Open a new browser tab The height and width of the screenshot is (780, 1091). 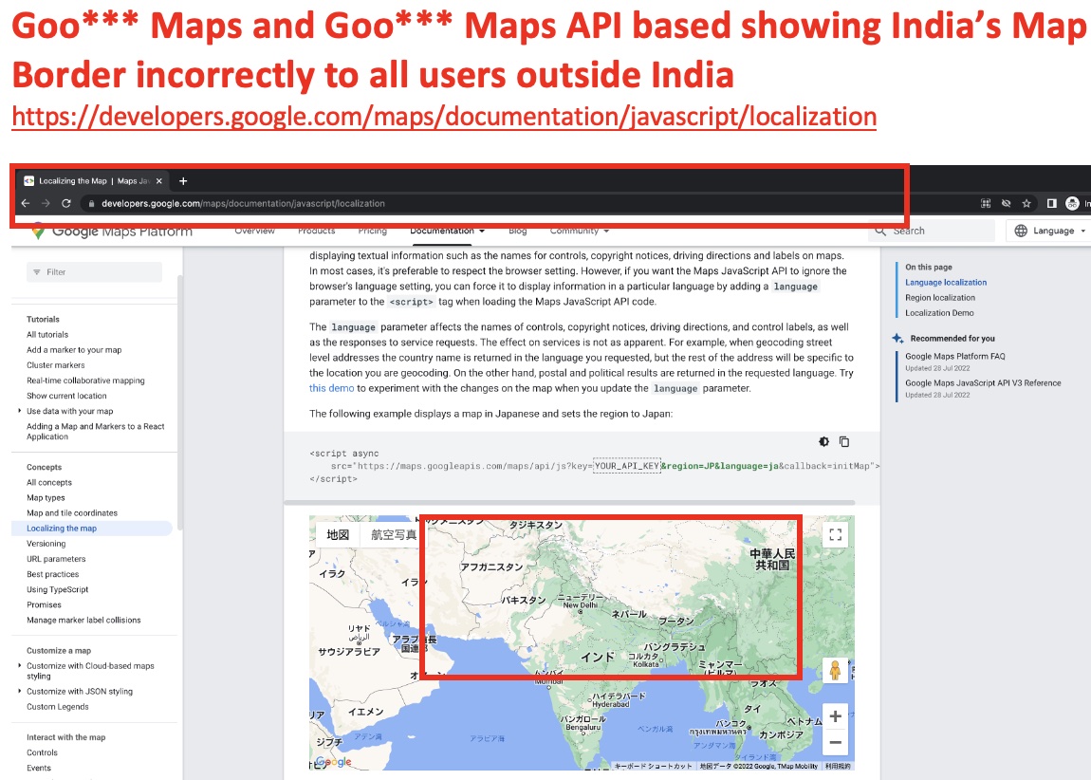coord(183,181)
